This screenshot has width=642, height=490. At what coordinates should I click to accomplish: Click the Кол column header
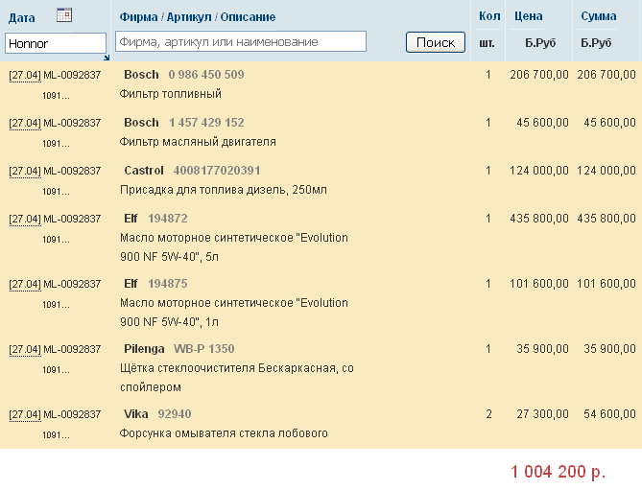point(489,16)
